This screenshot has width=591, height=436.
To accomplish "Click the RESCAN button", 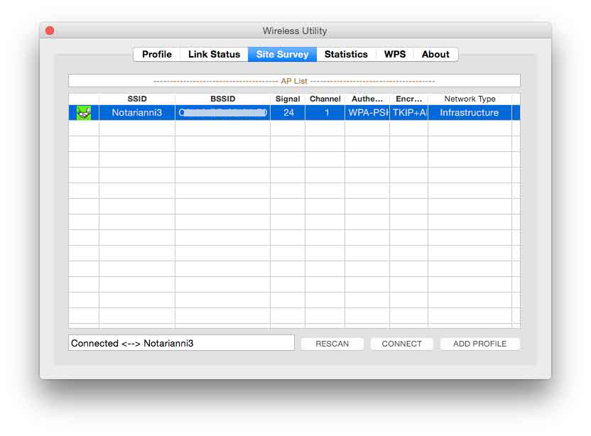I will [x=332, y=344].
